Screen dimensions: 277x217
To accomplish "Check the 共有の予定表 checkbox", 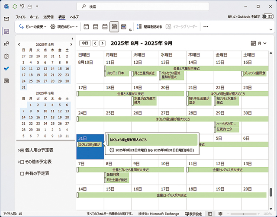I will coord(22,173).
